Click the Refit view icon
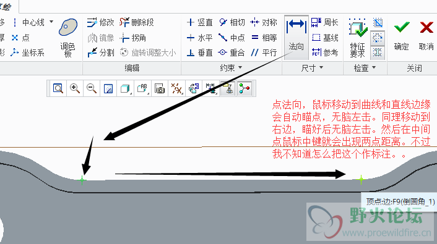 [x=58, y=88]
